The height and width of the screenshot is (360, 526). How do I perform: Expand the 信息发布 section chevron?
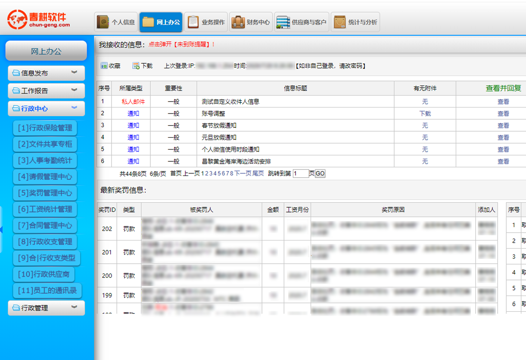point(74,73)
